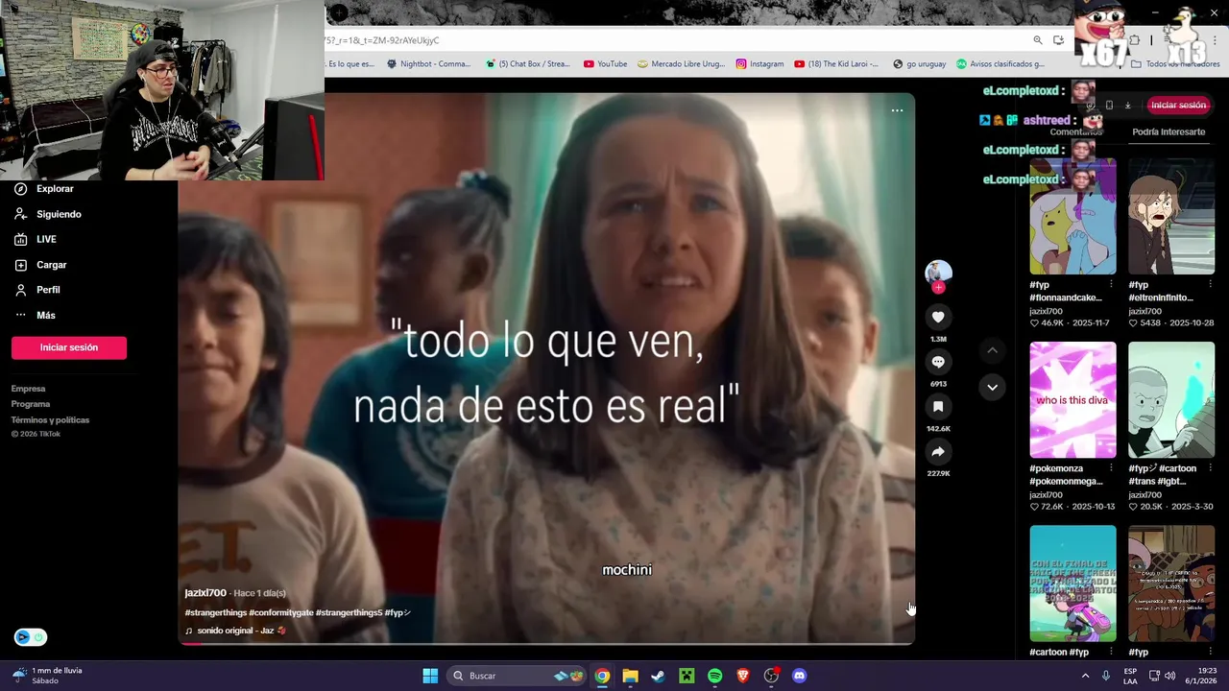Image resolution: width=1229 pixels, height=691 pixels.
Task: Open Perfil in the sidebar
Action: click(48, 290)
